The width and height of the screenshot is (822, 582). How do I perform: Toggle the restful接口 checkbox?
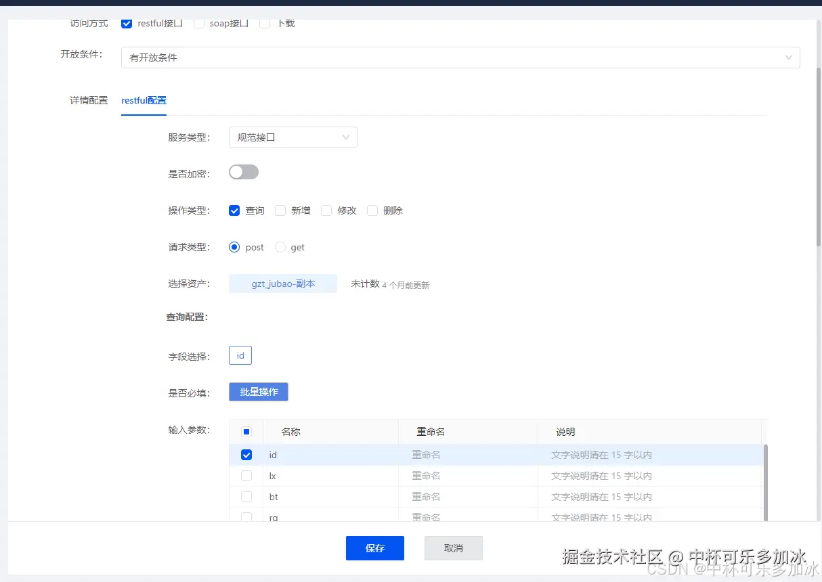127,24
